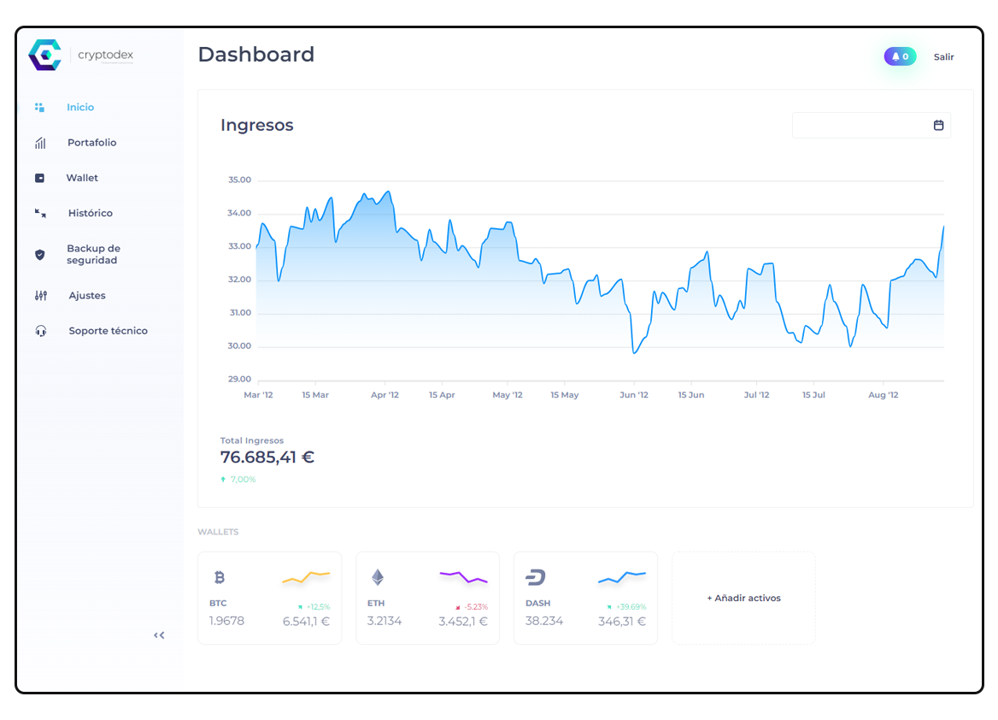Collapse the sidebar with double chevron
The width and height of the screenshot is (998, 720).
[159, 635]
